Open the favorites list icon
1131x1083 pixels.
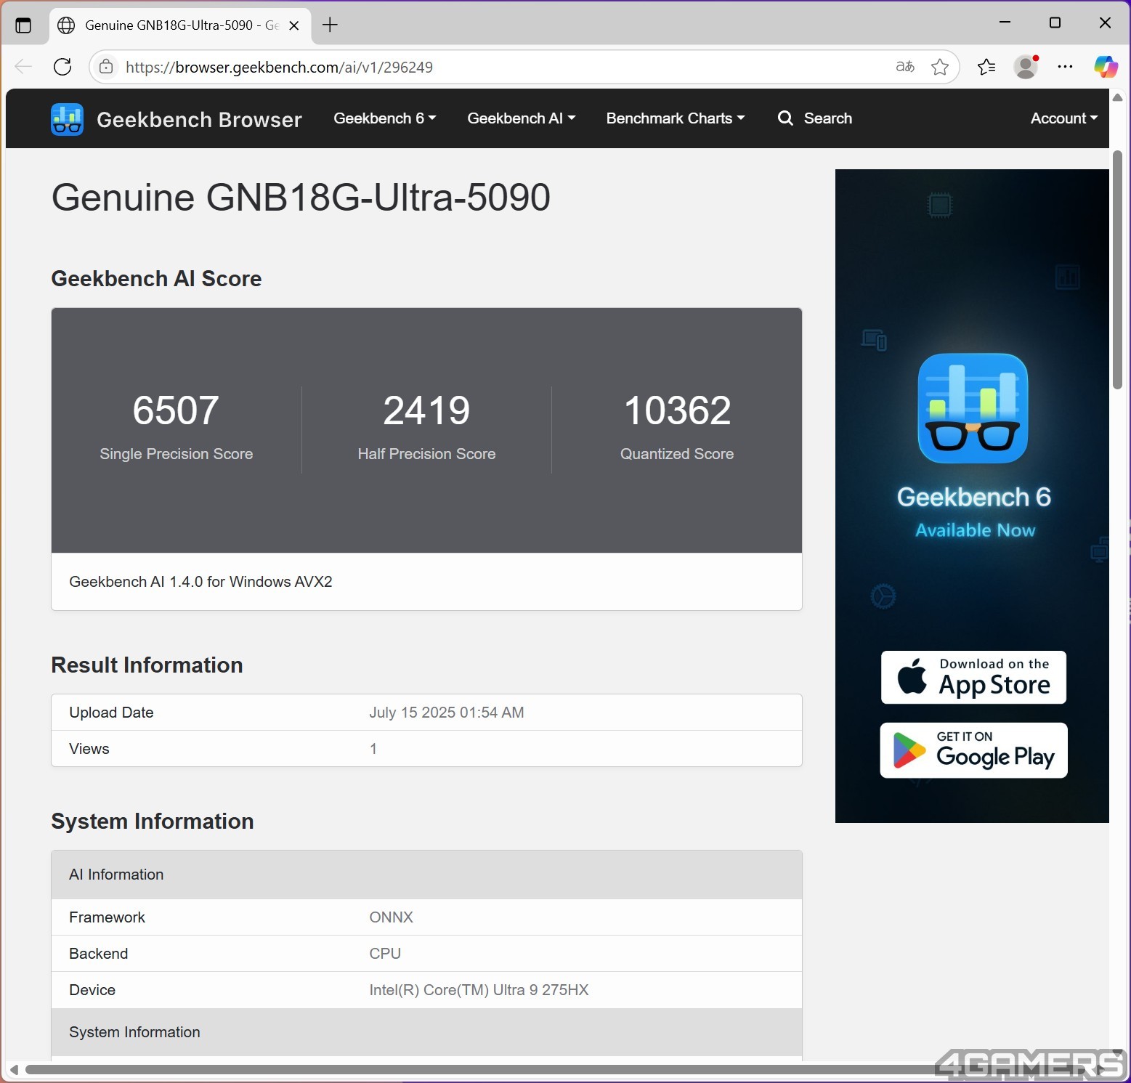[x=986, y=67]
